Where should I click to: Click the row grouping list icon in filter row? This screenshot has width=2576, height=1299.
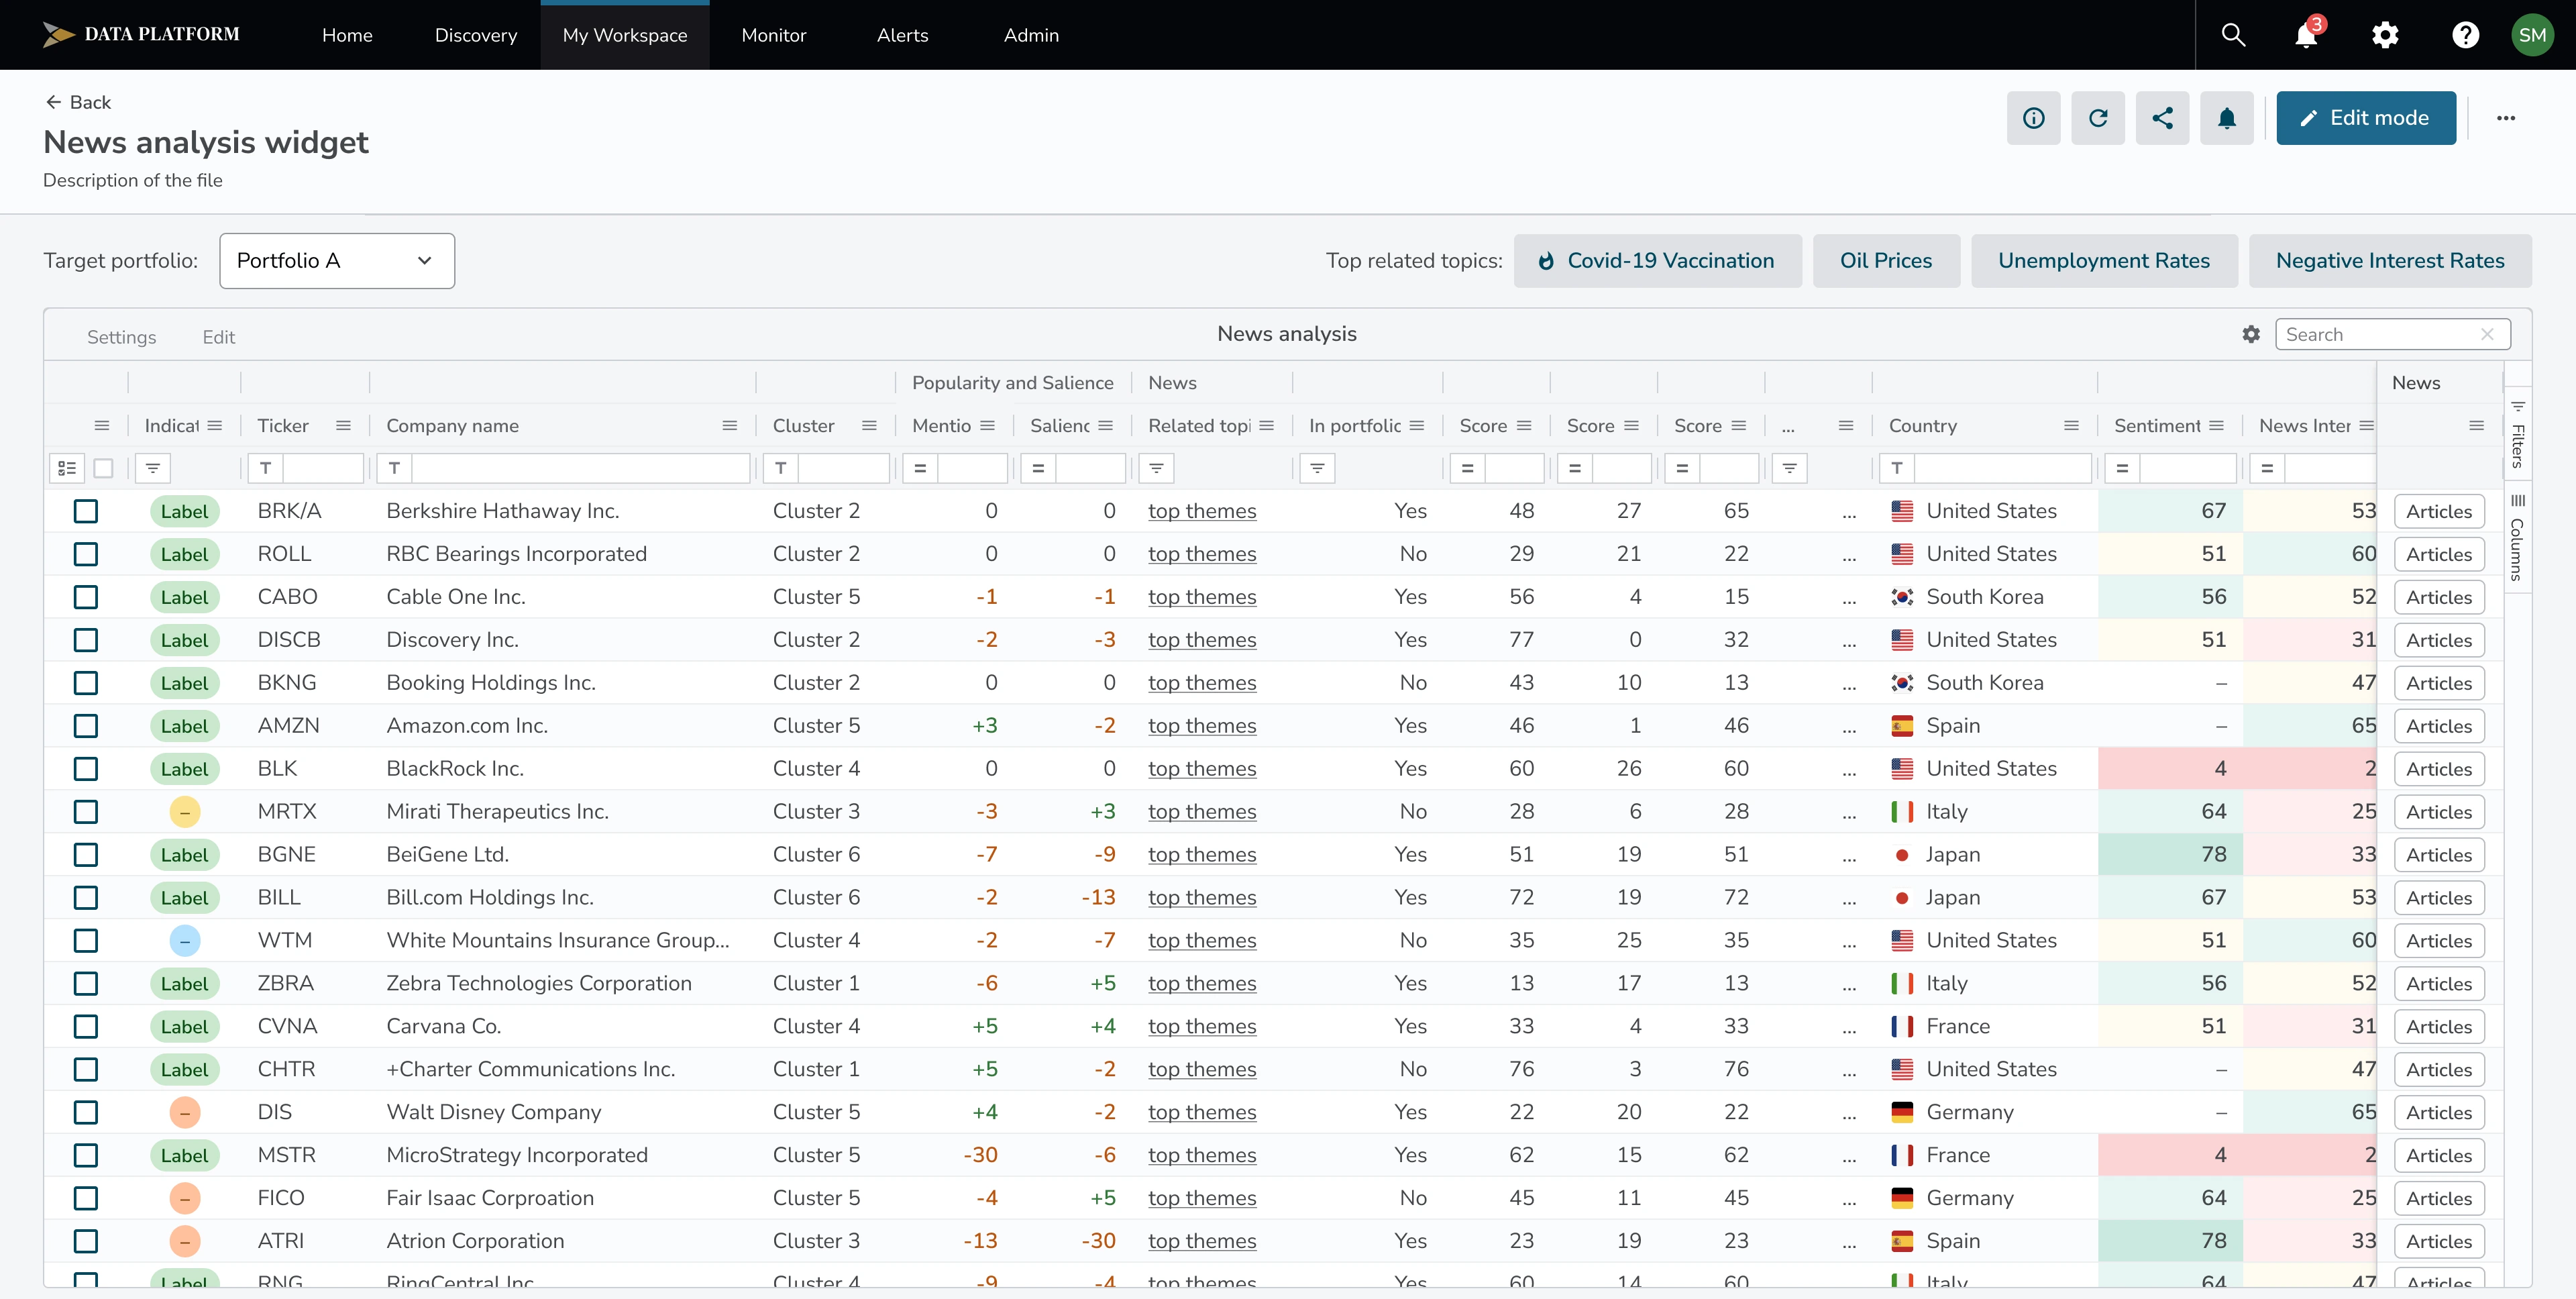pos(67,467)
